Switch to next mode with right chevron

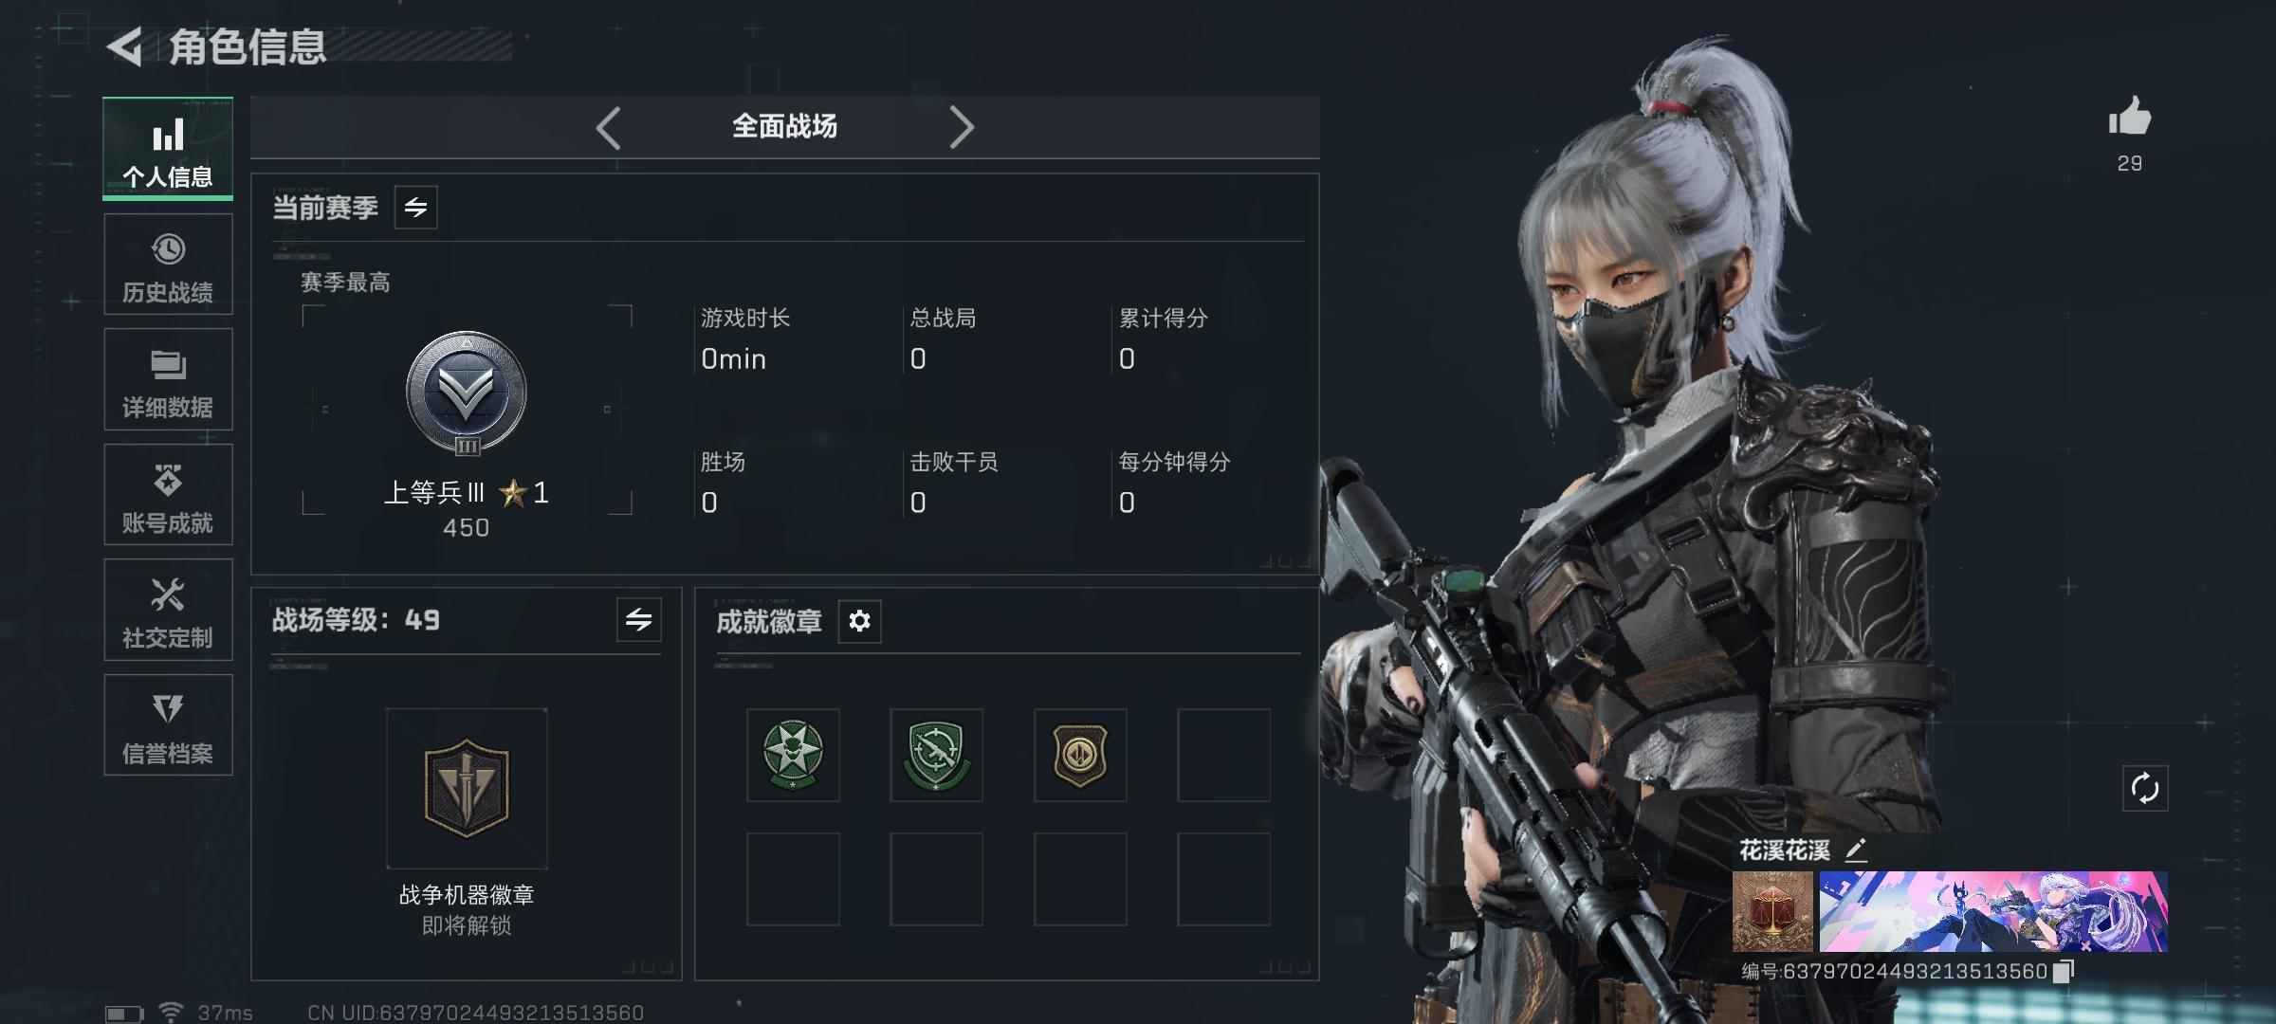coord(962,127)
